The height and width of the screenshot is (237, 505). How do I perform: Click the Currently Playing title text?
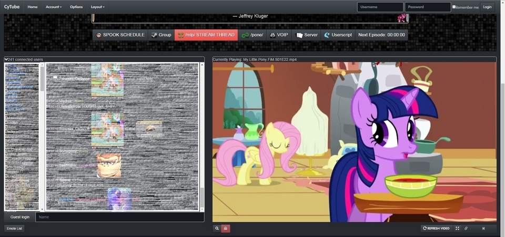click(255, 59)
